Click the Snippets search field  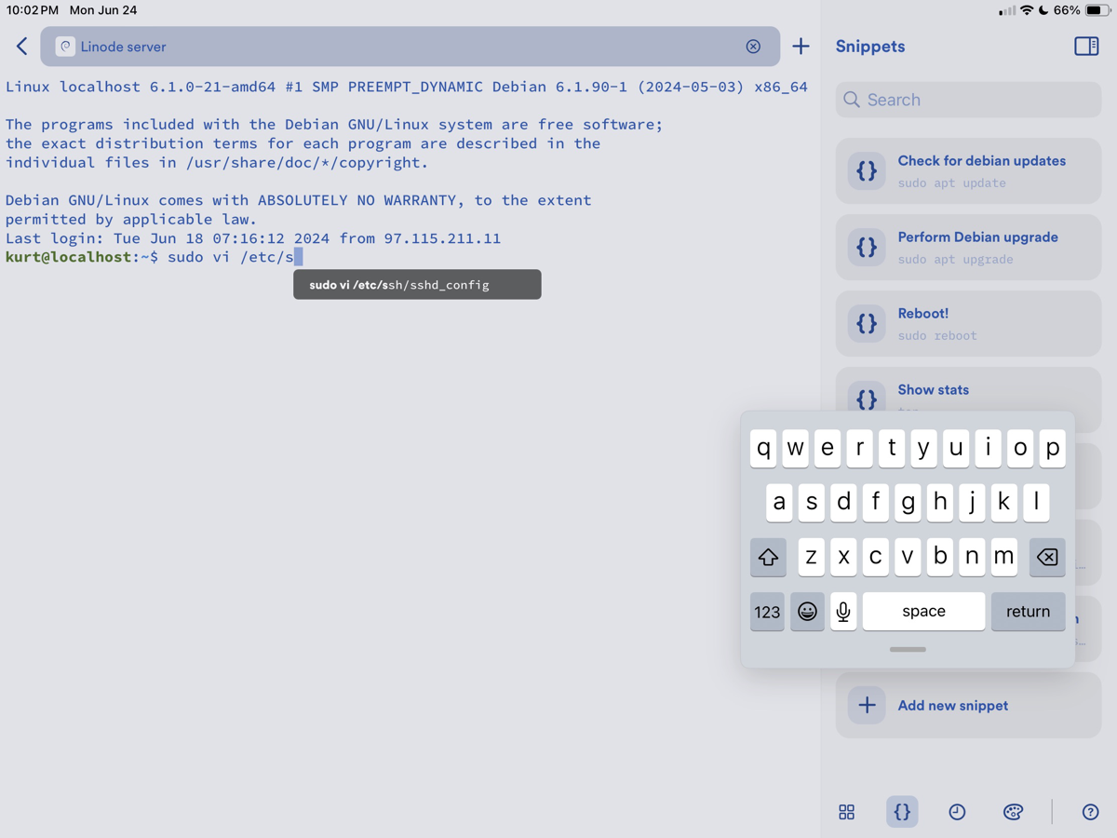coord(968,100)
